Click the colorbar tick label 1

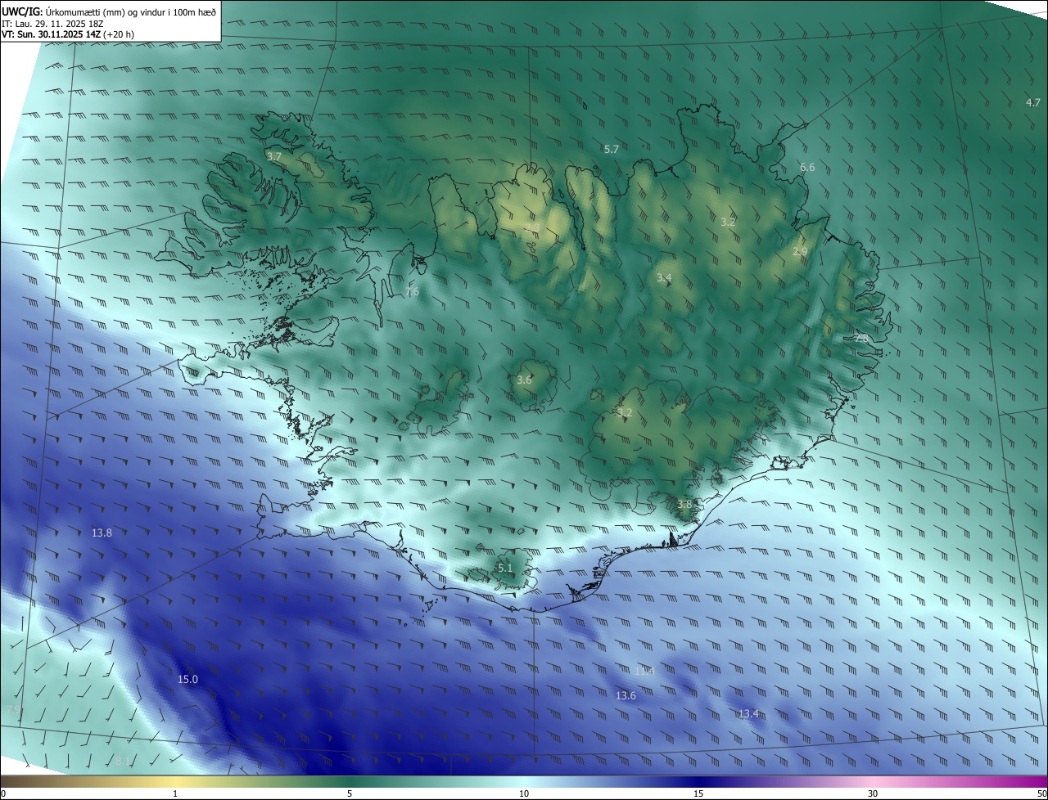[175, 793]
